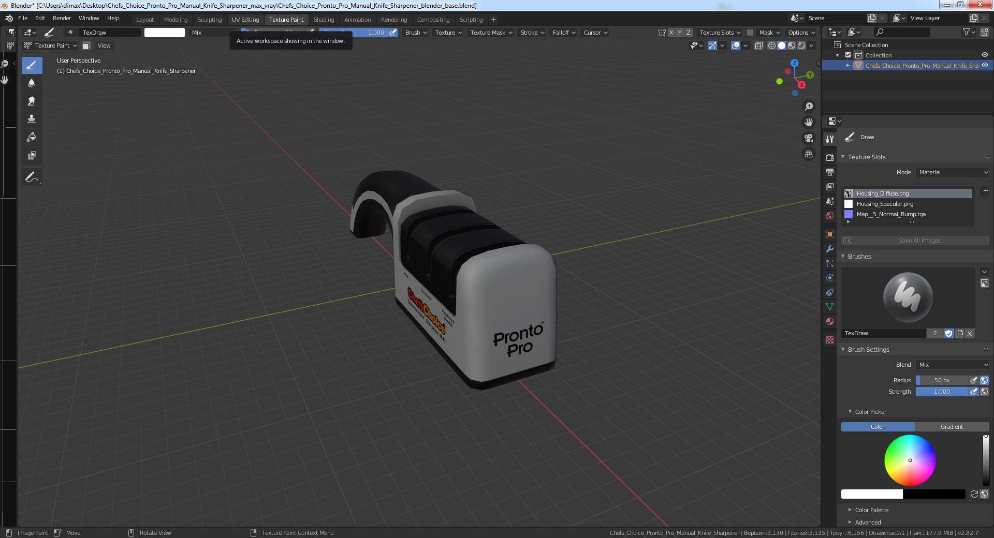Open the Options dropdown
The width and height of the screenshot is (994, 538).
tap(801, 32)
